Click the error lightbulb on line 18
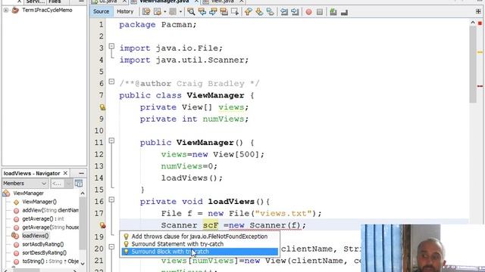Viewport: 485px width, 272px height. point(102,225)
